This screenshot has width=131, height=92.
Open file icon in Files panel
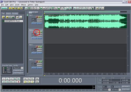pos(4,17)
